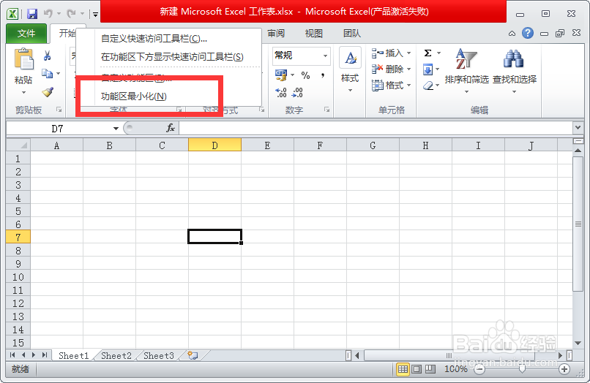Viewport: 590px width, 383px height.
Task: Click the Name Box showing D7
Action: click(59, 129)
